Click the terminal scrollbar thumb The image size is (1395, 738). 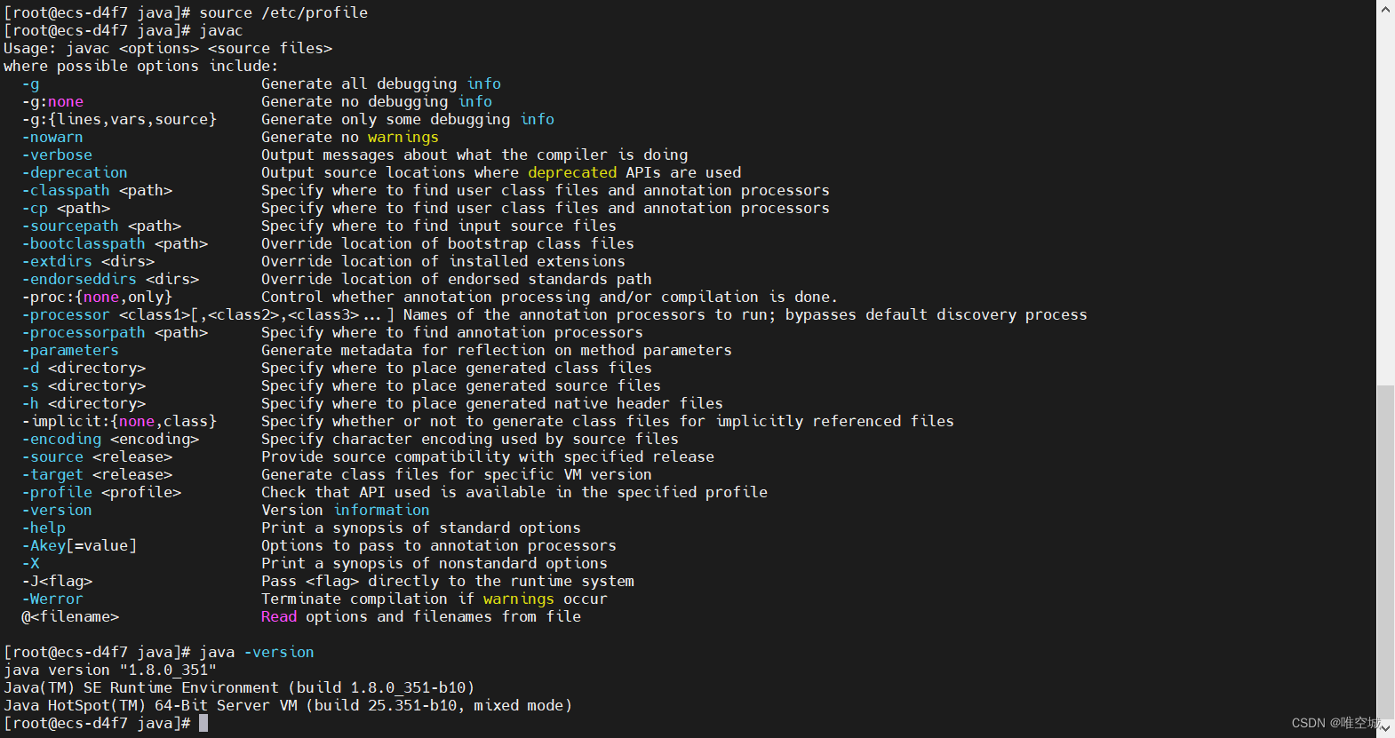(1385, 551)
